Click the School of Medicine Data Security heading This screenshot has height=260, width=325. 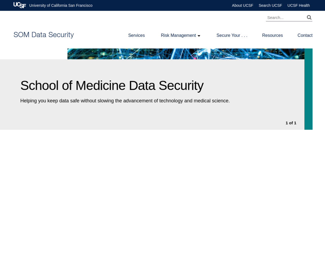[x=112, y=85]
